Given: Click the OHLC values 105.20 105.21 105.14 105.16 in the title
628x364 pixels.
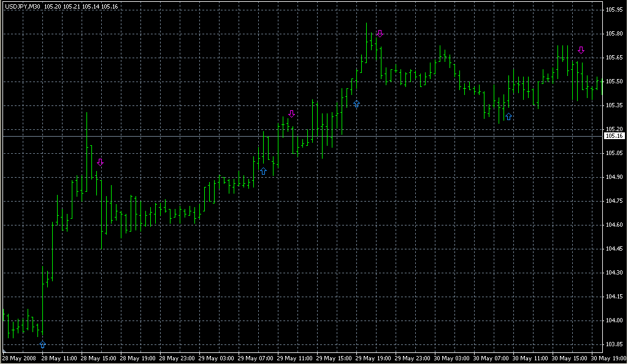Looking at the screenshot, I should coord(81,7).
